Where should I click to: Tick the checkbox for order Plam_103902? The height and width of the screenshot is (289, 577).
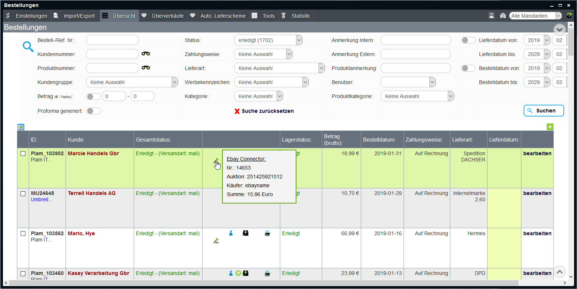(23, 154)
